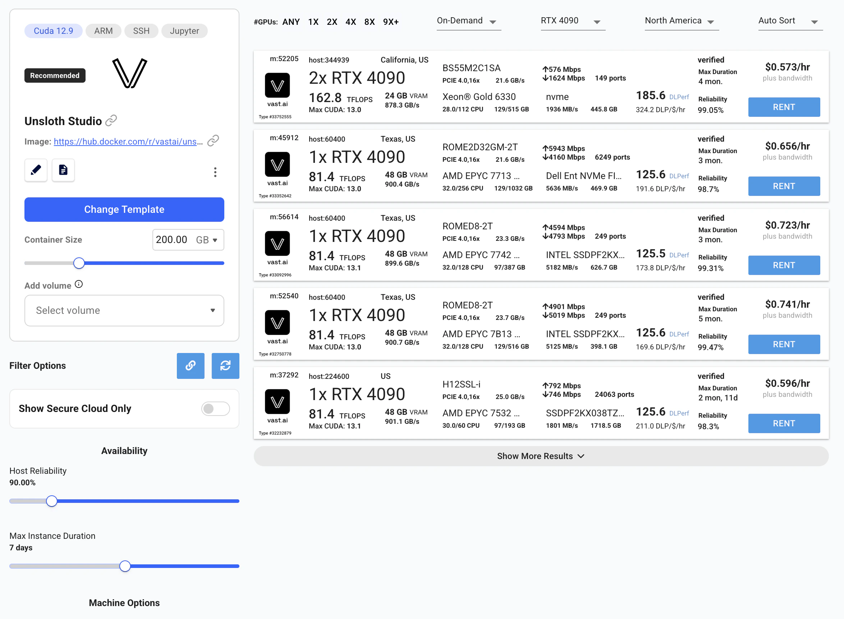The width and height of the screenshot is (844, 619).
Task: Click the Change Template button
Action: coord(124,210)
